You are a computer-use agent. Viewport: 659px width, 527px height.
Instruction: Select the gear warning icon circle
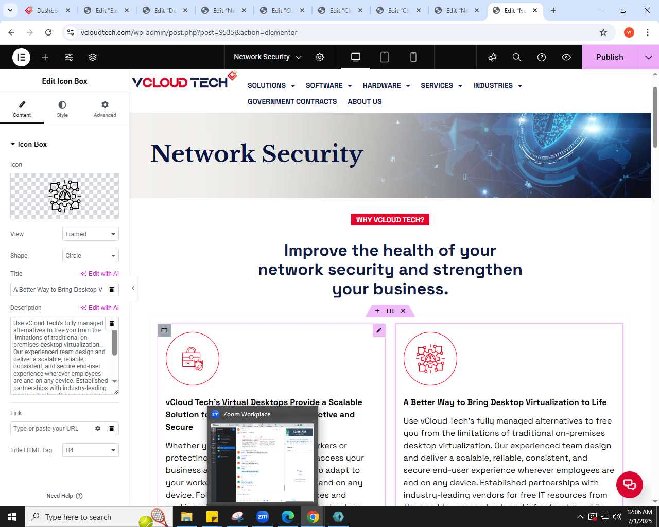click(430, 359)
